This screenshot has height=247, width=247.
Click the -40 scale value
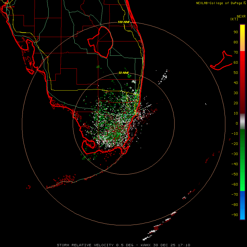click(x=235, y=164)
